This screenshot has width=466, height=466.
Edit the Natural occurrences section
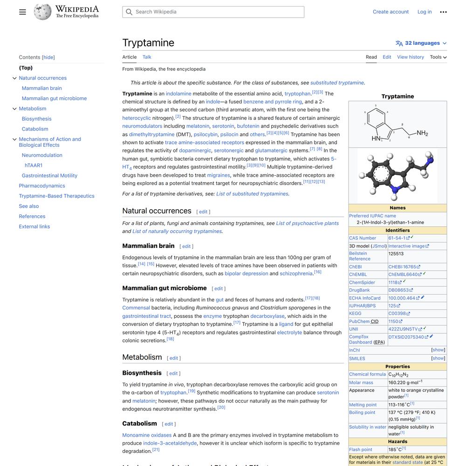click(203, 212)
